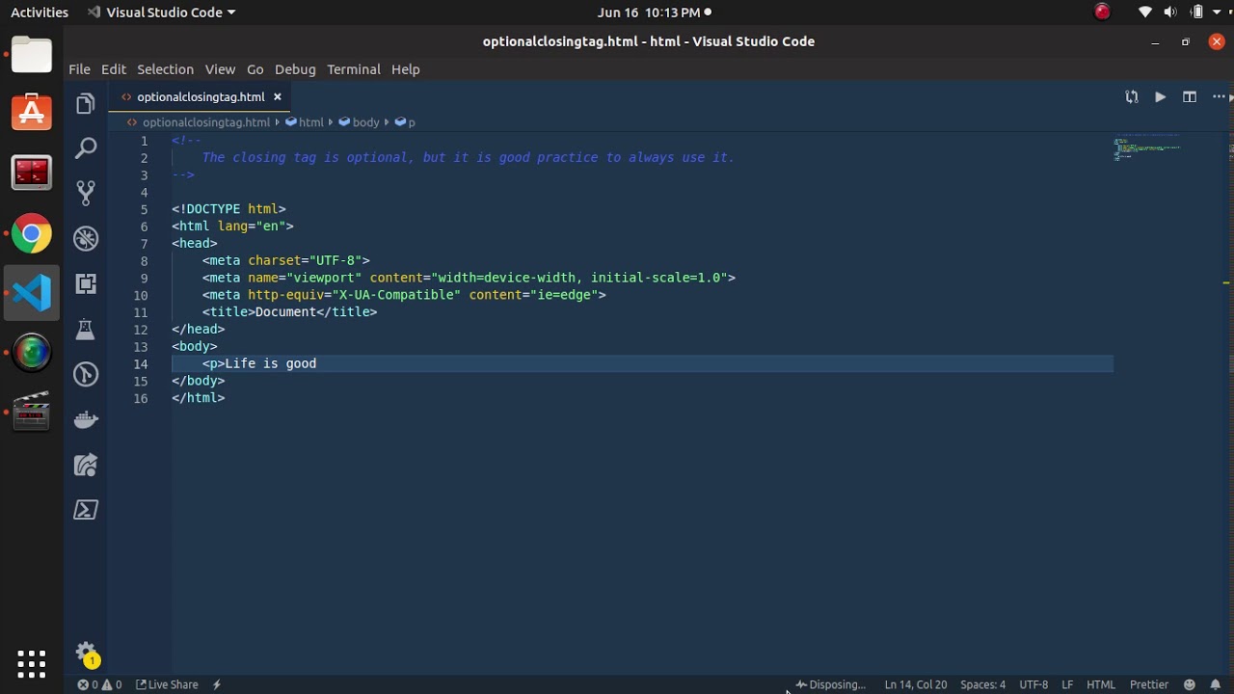Screen dimensions: 1234x694
Task: Change indentation via Spaces: 4
Action: [x=982, y=684]
